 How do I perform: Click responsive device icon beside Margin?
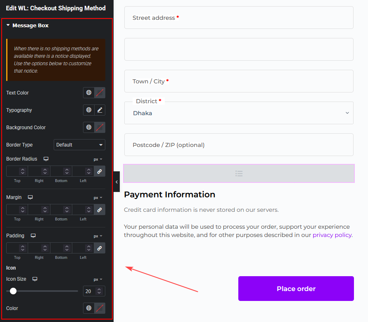[x=30, y=197]
